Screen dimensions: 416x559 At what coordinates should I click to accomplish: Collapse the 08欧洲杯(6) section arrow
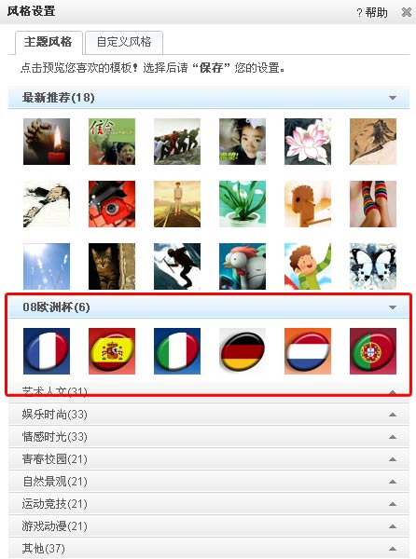click(393, 307)
